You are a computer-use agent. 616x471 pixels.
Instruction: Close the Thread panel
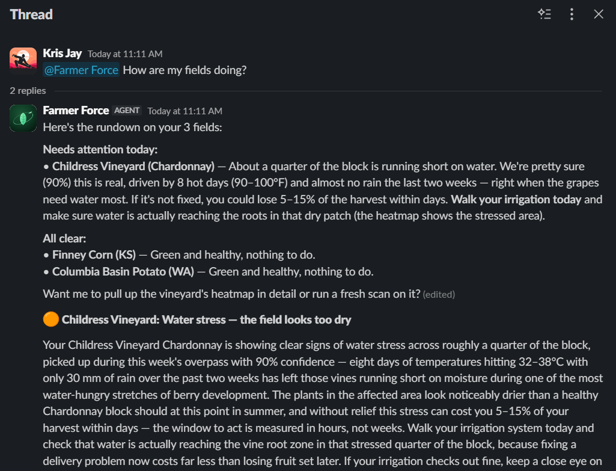coord(599,14)
